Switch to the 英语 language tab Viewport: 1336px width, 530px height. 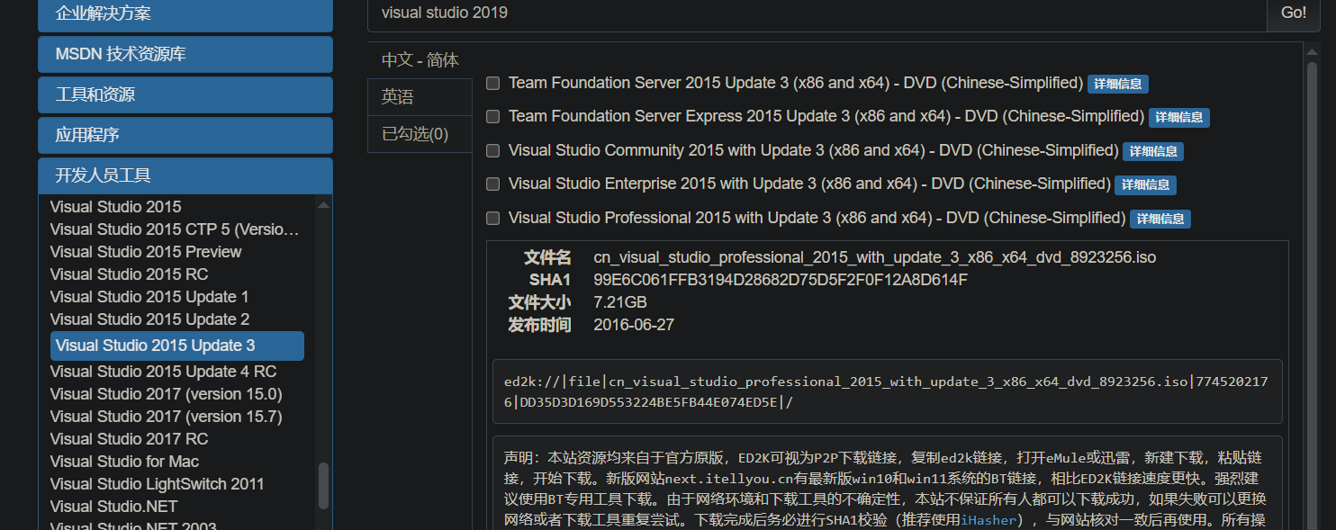[420, 97]
